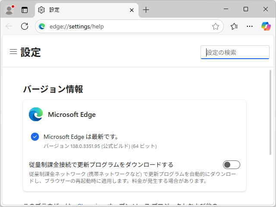Click the address bar edge://settings/help
The width and height of the screenshot is (276, 207).
point(129,26)
